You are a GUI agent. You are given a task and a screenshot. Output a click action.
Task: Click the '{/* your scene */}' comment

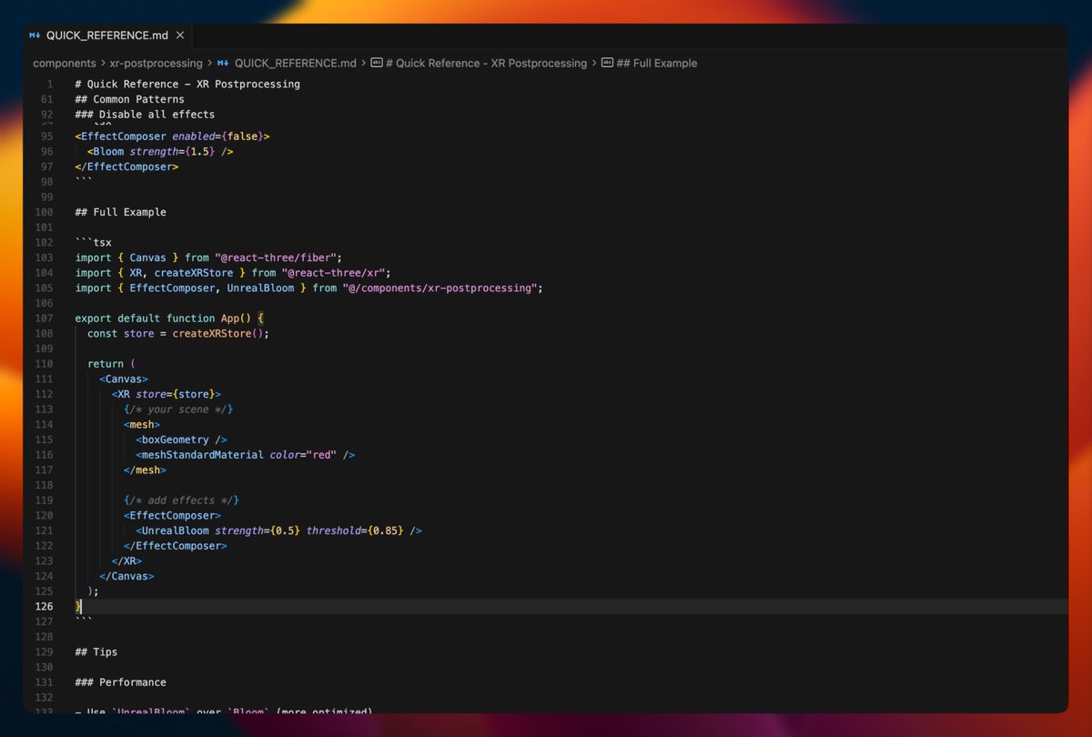coord(178,409)
